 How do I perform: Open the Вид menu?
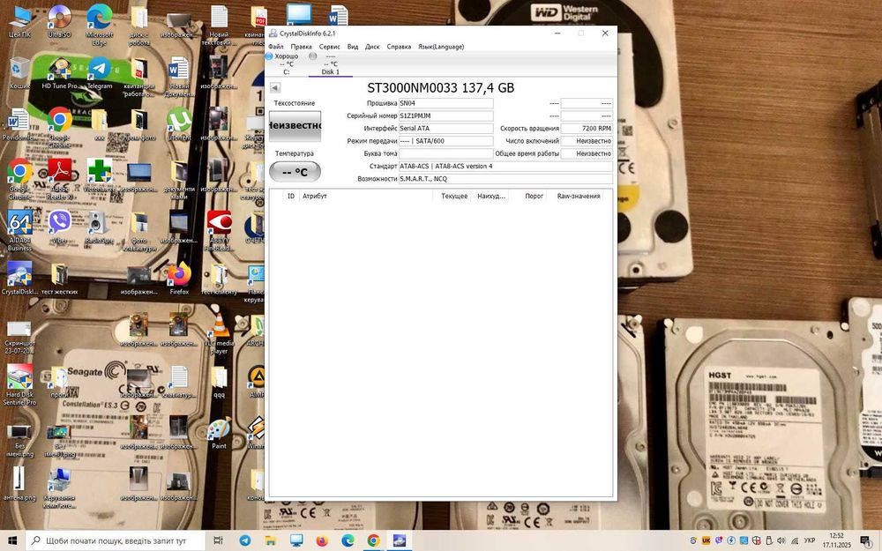click(x=353, y=47)
